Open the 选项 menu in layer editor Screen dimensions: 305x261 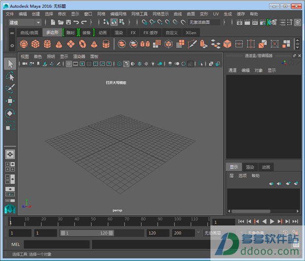(x=242, y=176)
